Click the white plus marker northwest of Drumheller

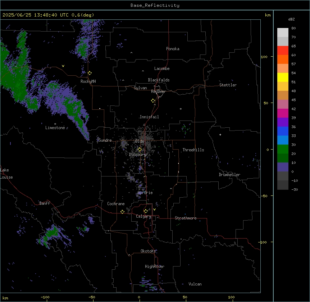pos(220,135)
